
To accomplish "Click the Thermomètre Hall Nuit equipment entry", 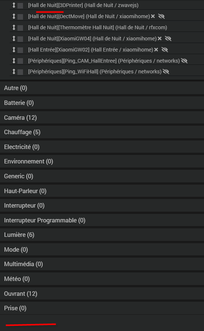I will 98,27.
